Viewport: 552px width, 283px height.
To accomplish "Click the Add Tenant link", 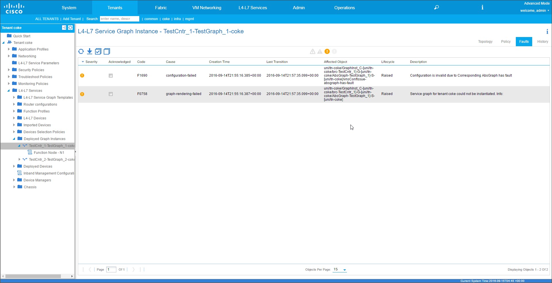I will tap(72, 19).
